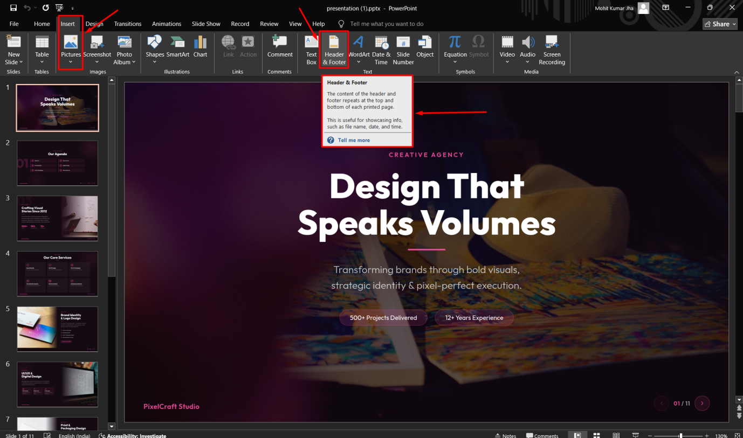This screenshot has height=438, width=743.
Task: Click English (India) language in status bar
Action: tap(74, 435)
